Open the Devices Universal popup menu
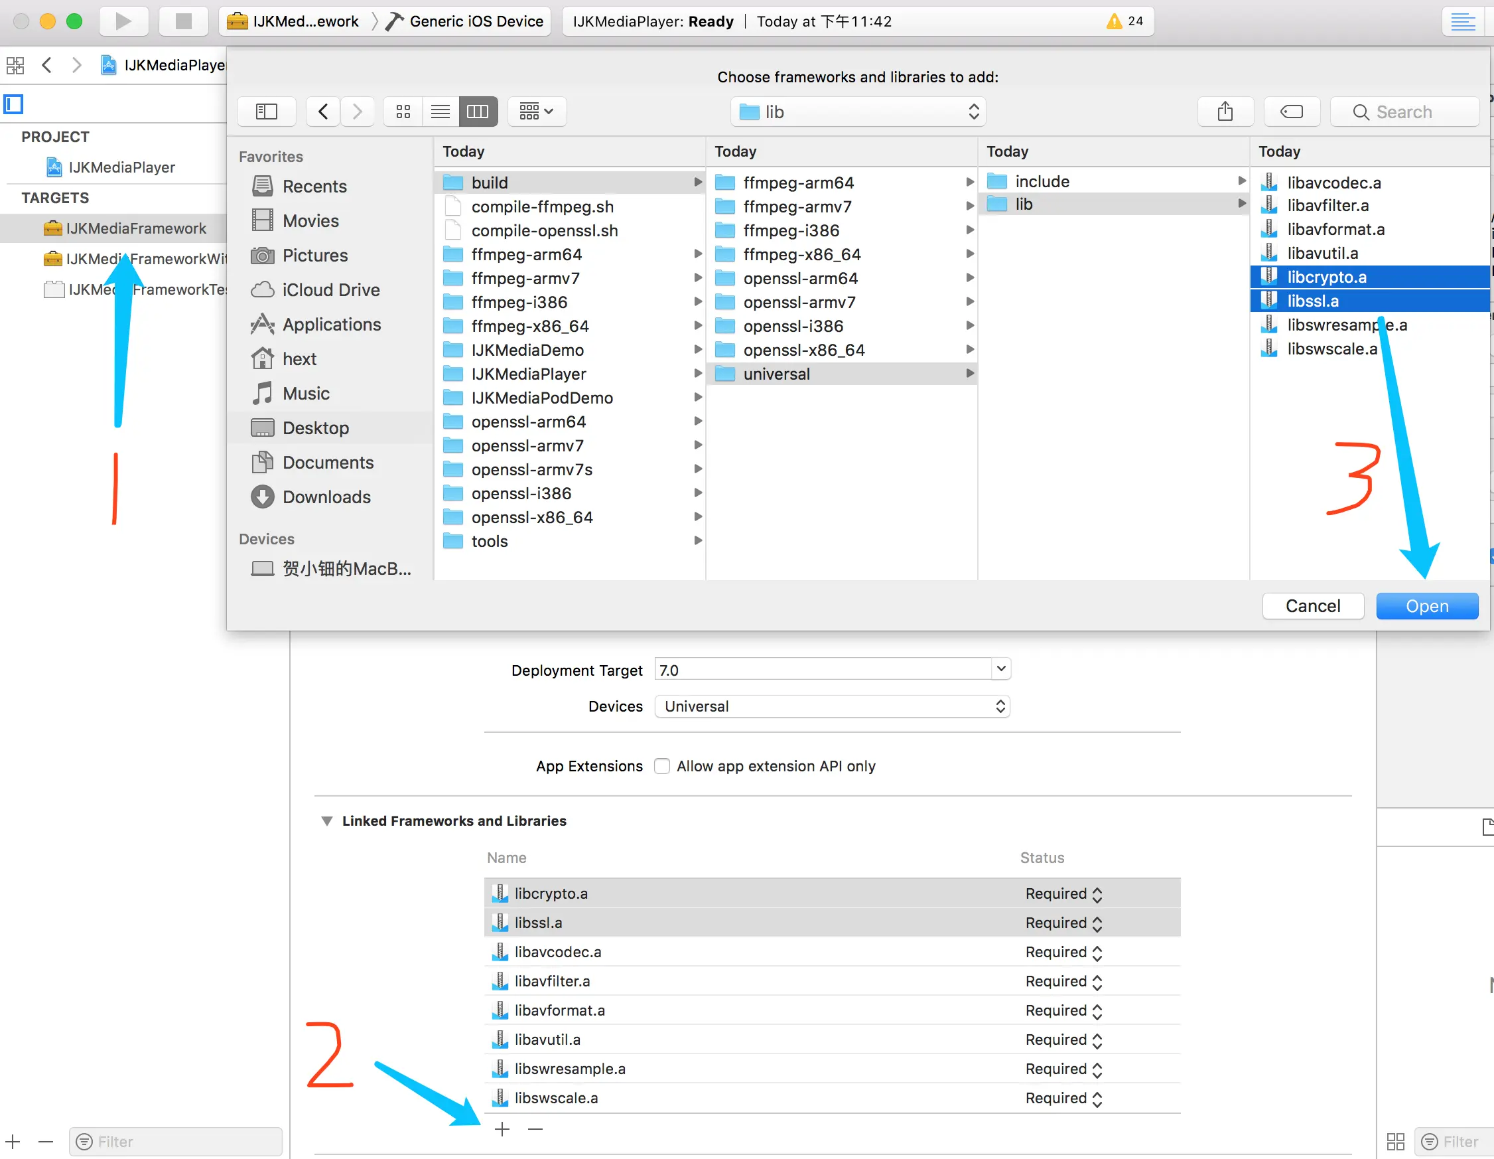The width and height of the screenshot is (1494, 1159). point(831,706)
